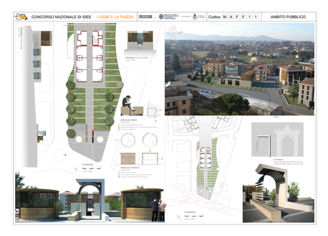The image size is (328, 236).
Task: Click the scale bar beneath the large plan
Action: point(91,169)
